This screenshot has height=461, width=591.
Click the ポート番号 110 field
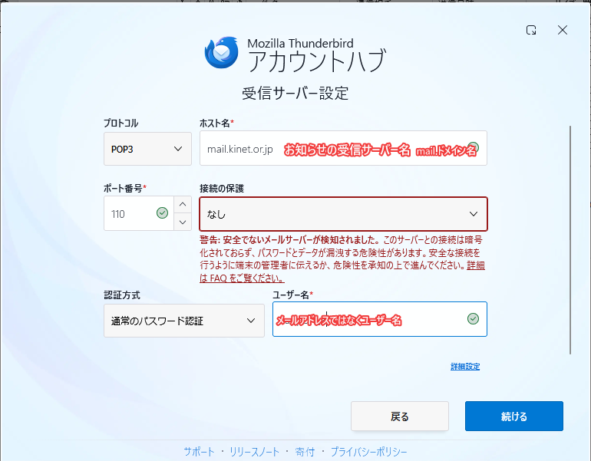pos(139,213)
